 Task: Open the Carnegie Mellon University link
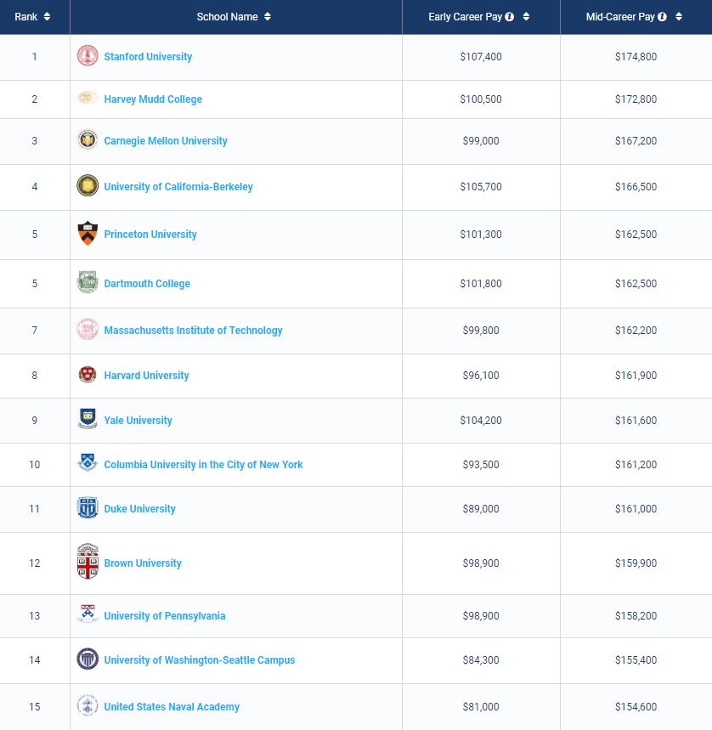pos(166,141)
